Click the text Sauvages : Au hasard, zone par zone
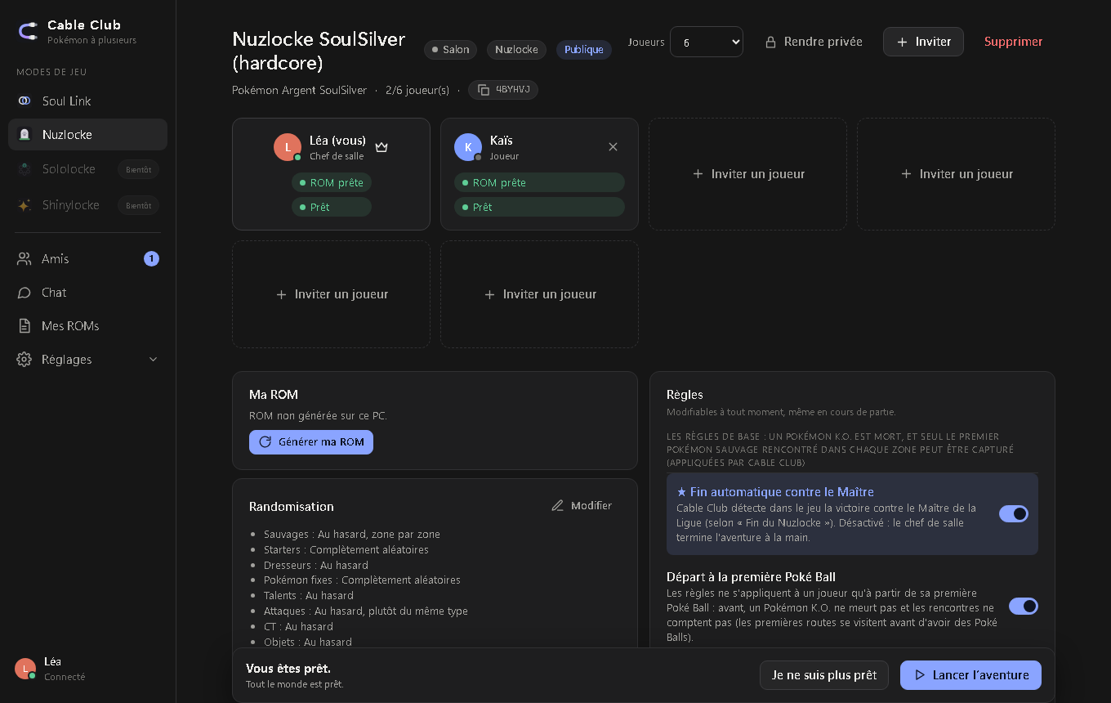The height and width of the screenshot is (703, 1111). (x=352, y=535)
